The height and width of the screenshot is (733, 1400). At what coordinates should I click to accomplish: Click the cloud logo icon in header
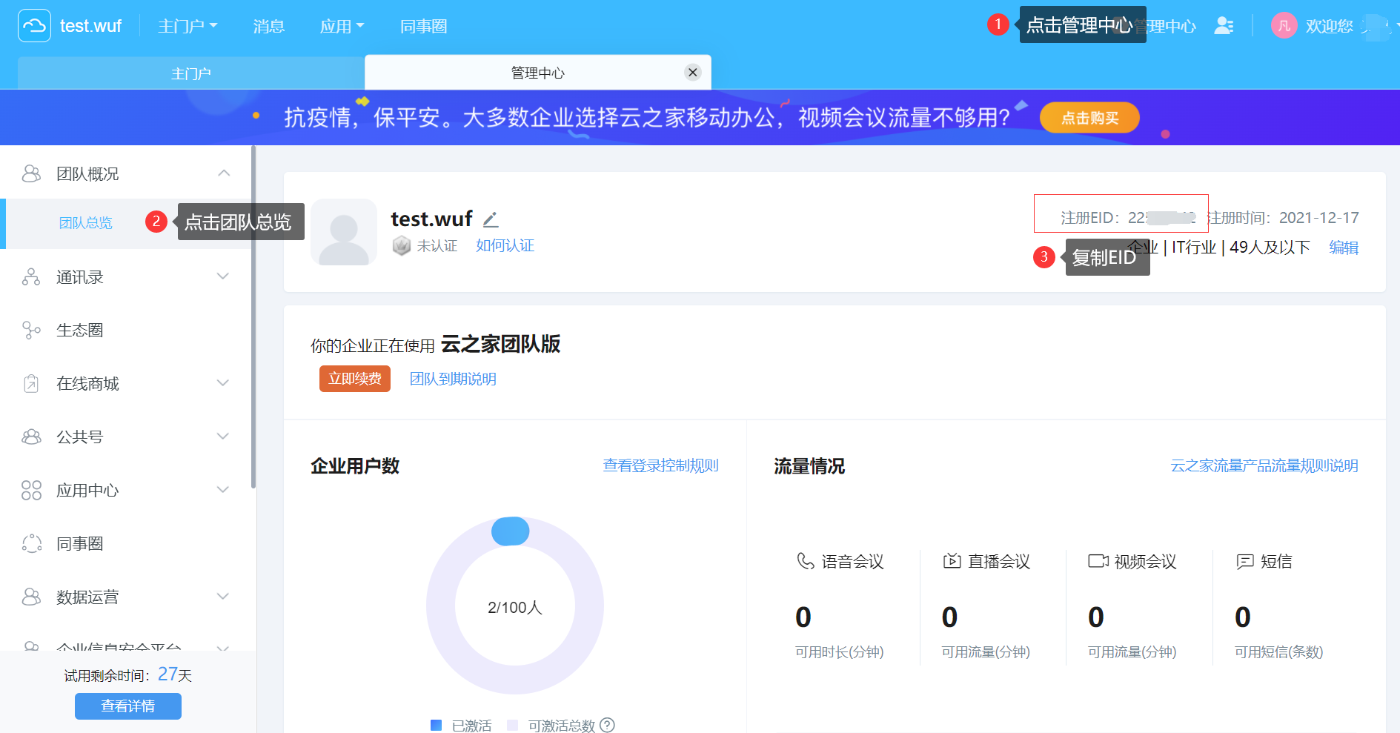pyautogui.click(x=34, y=26)
